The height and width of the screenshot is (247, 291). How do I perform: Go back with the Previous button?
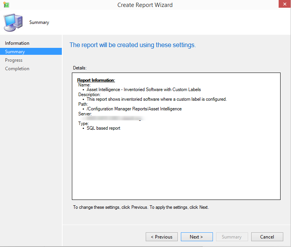(x=162, y=237)
